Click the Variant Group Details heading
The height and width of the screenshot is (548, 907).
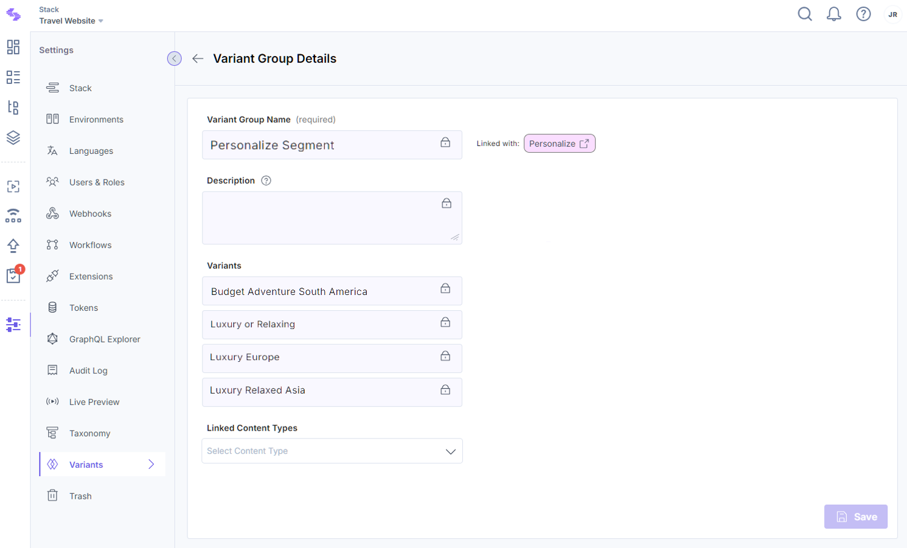pos(274,59)
